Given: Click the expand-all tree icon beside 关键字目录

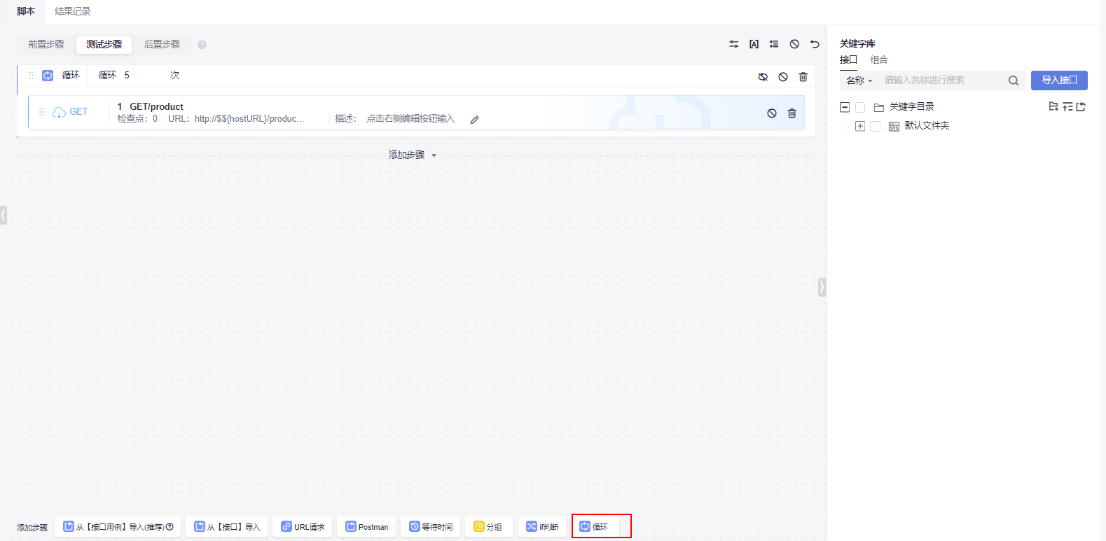Looking at the screenshot, I should (x=1067, y=106).
